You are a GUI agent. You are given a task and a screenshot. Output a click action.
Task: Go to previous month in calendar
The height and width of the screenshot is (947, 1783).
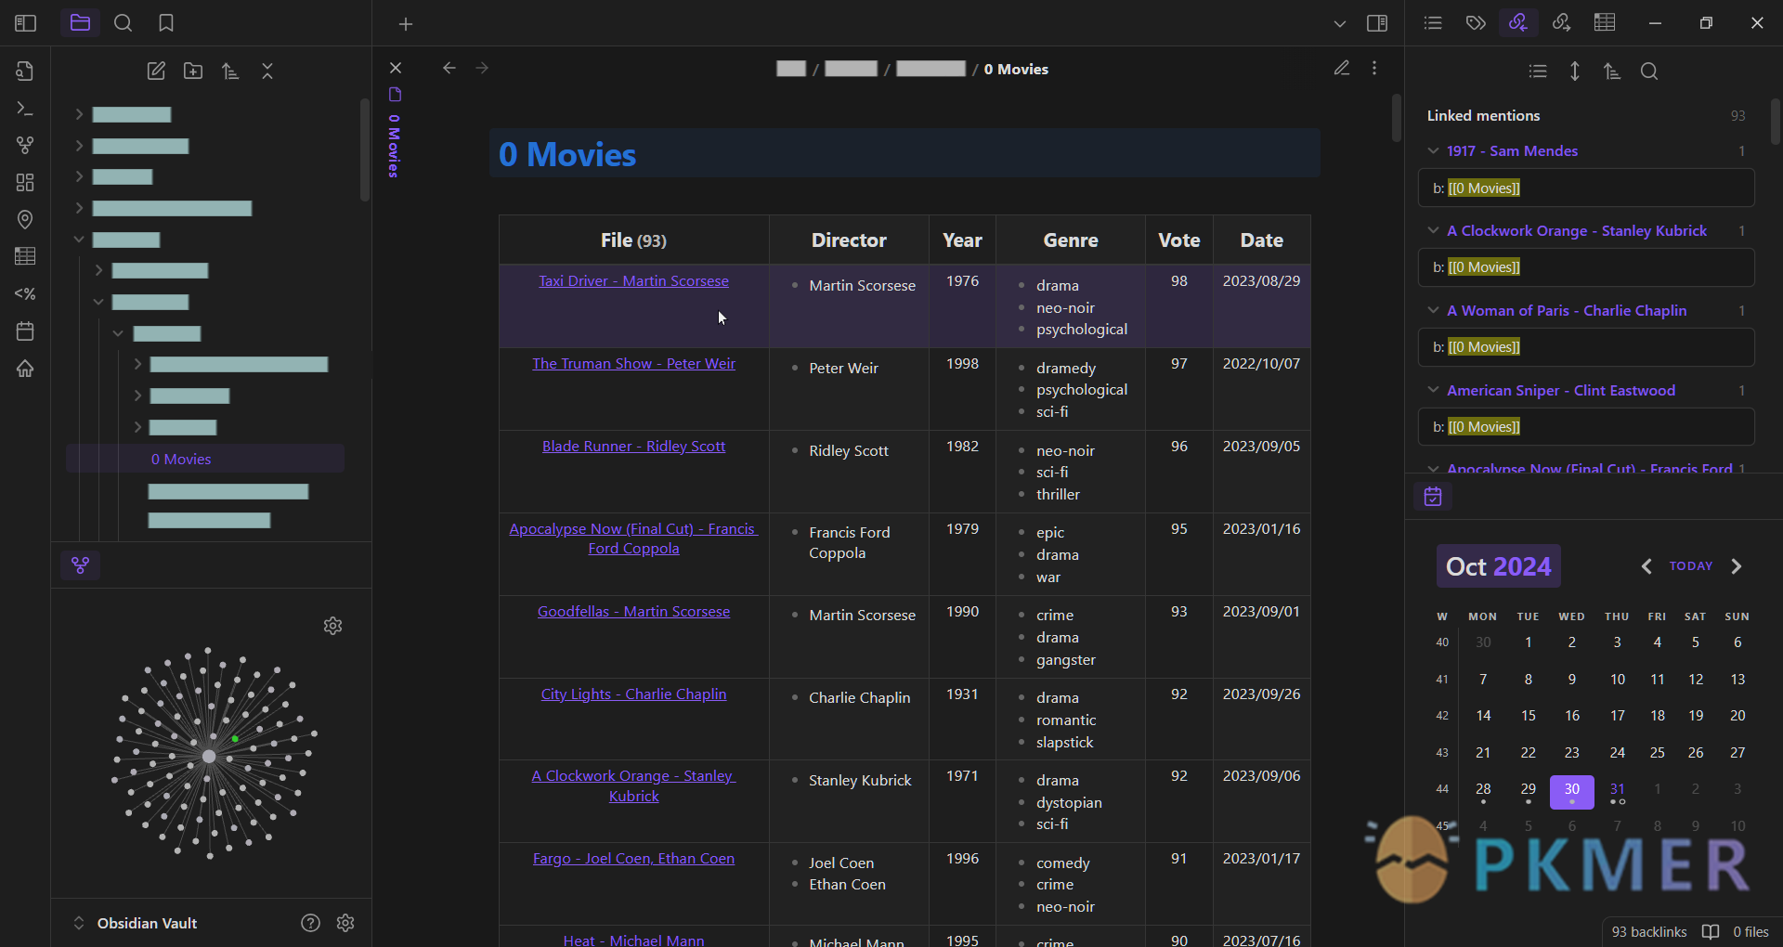click(x=1646, y=566)
